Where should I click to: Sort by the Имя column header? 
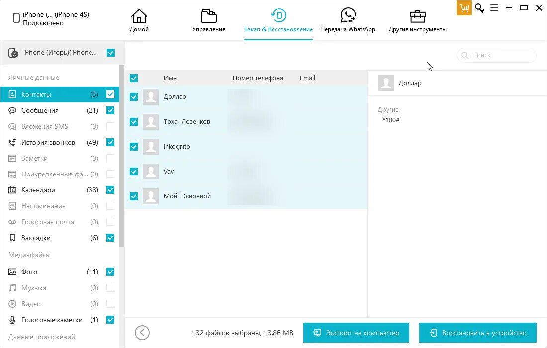pyautogui.click(x=170, y=78)
